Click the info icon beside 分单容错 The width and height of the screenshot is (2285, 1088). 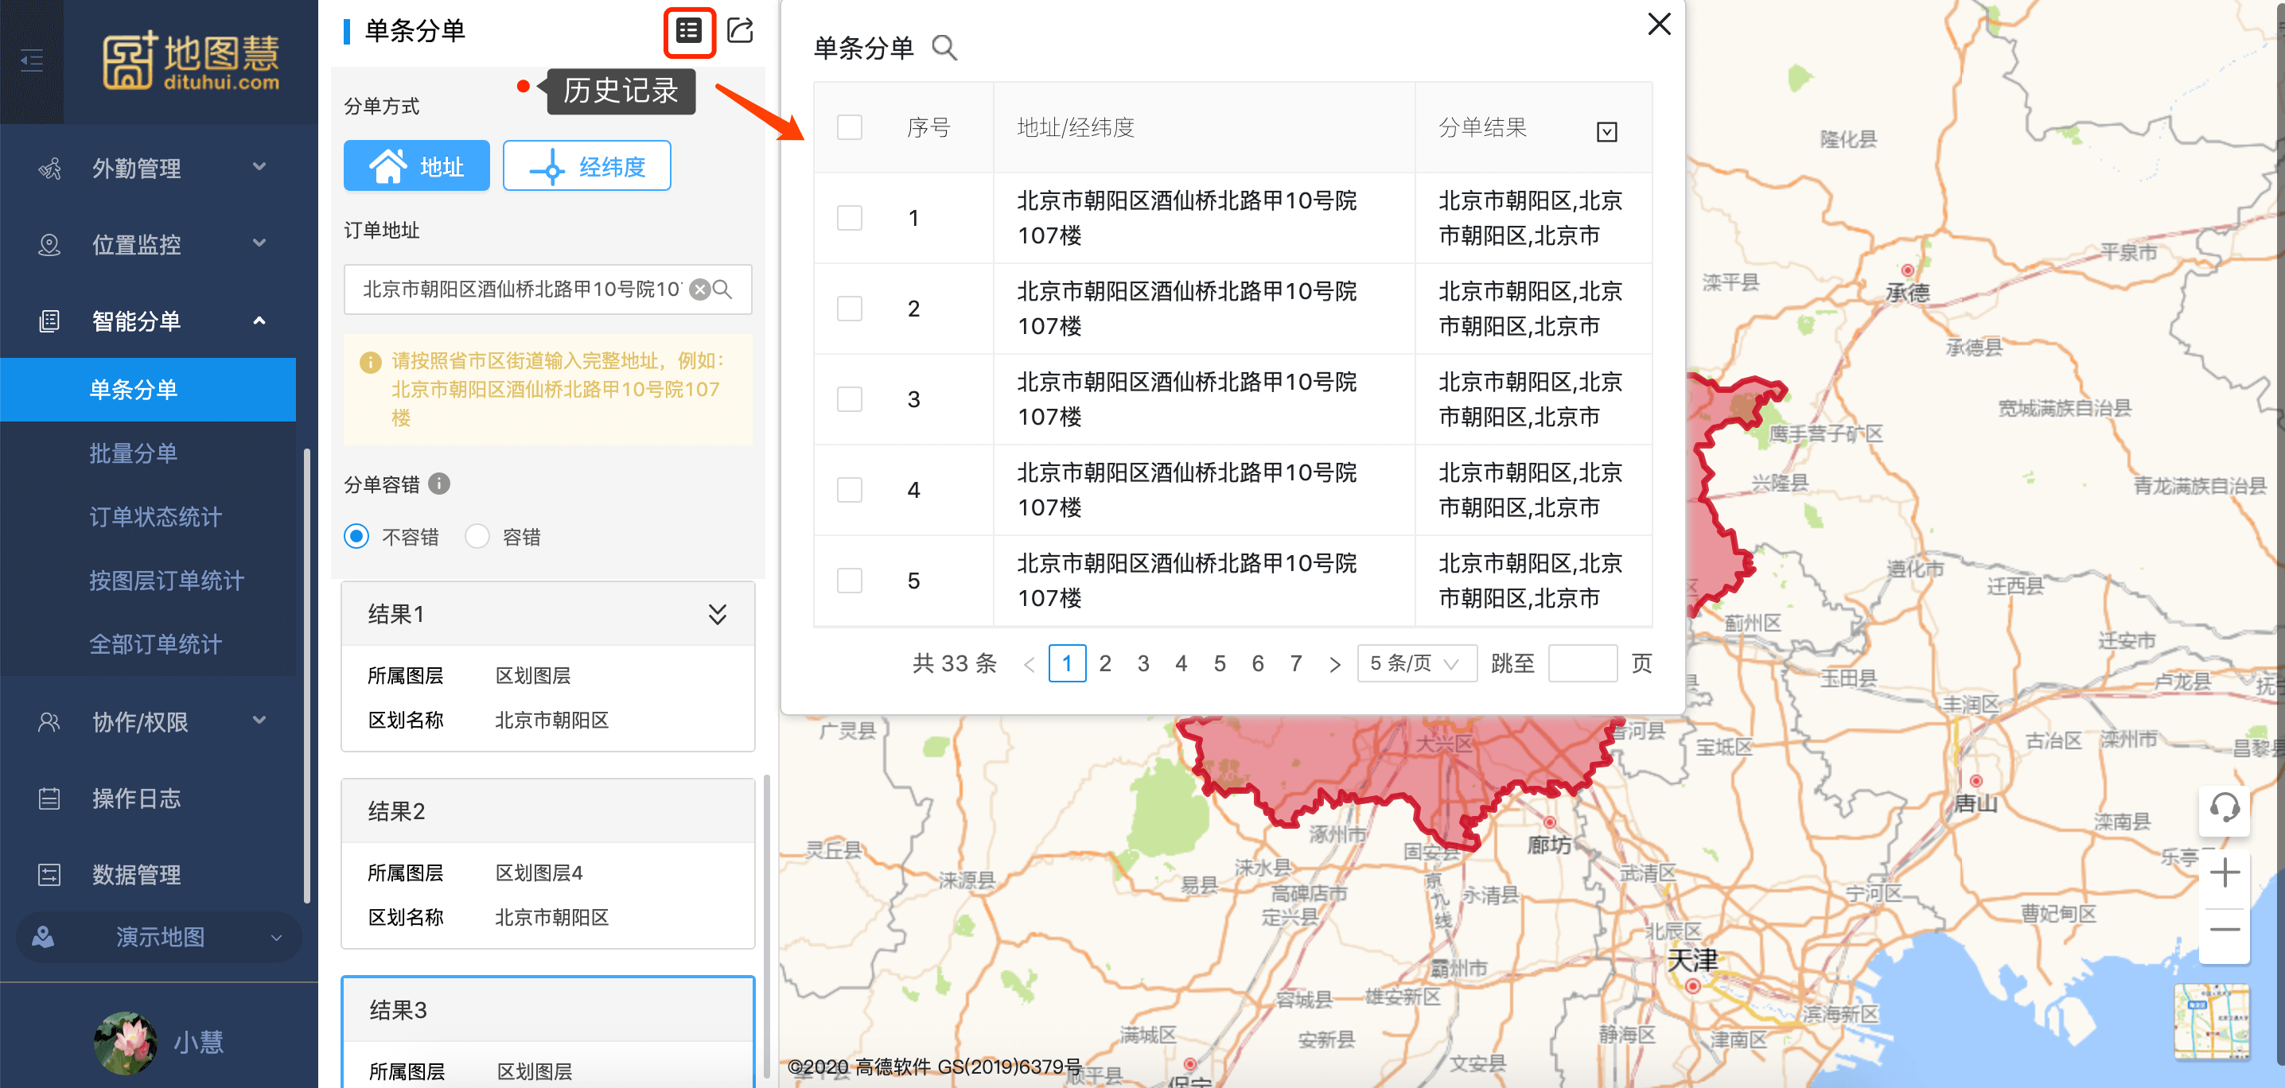click(439, 484)
